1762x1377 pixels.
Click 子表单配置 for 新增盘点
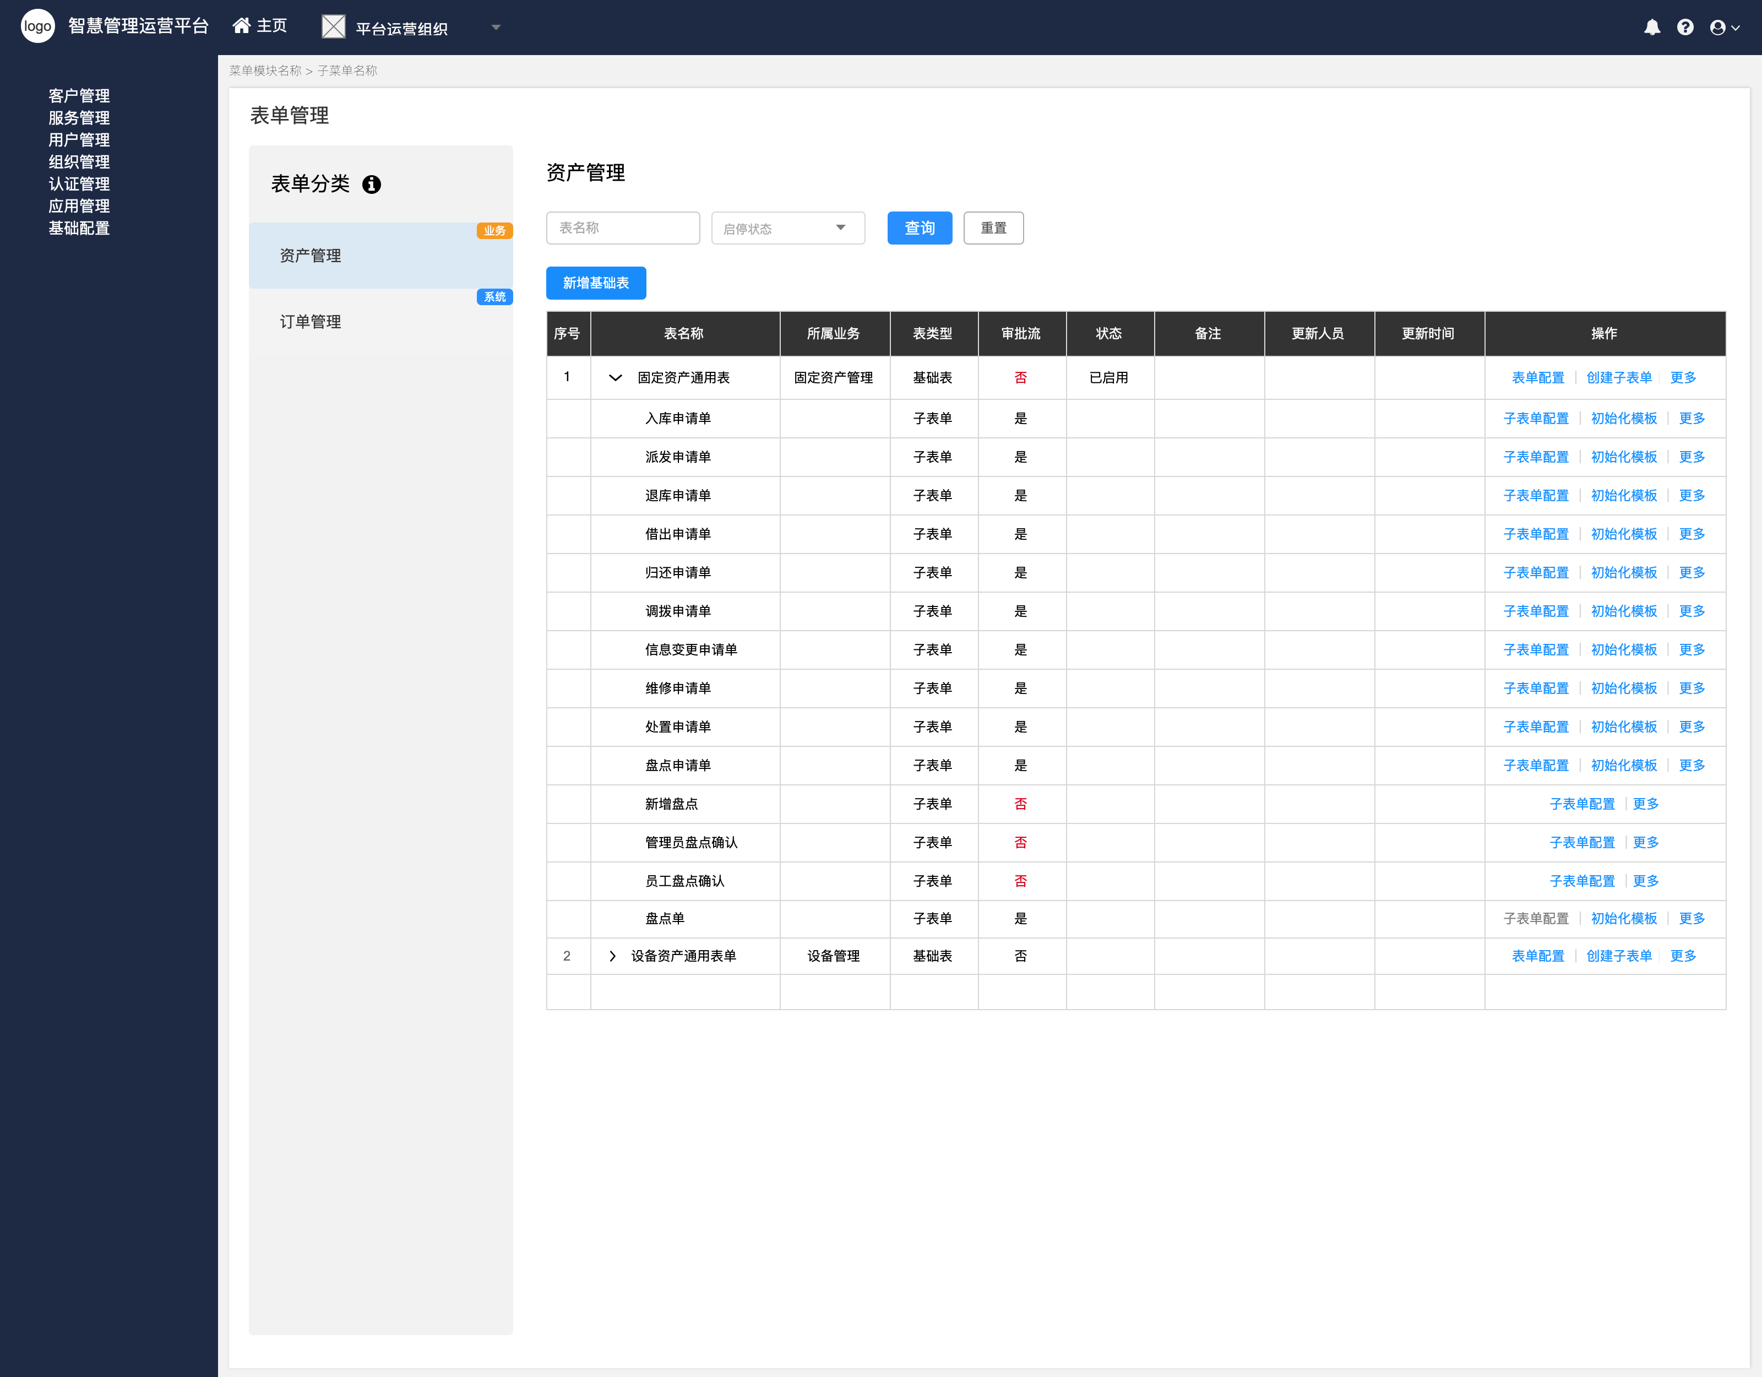[x=1582, y=804]
